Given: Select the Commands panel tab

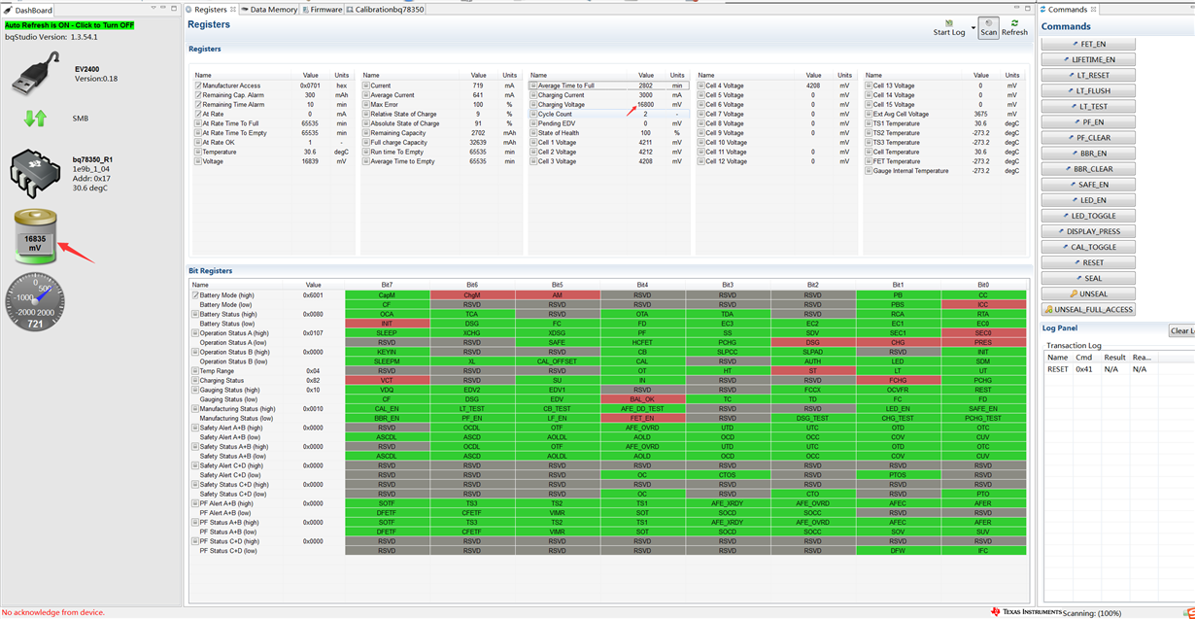Looking at the screenshot, I should [x=1069, y=10].
